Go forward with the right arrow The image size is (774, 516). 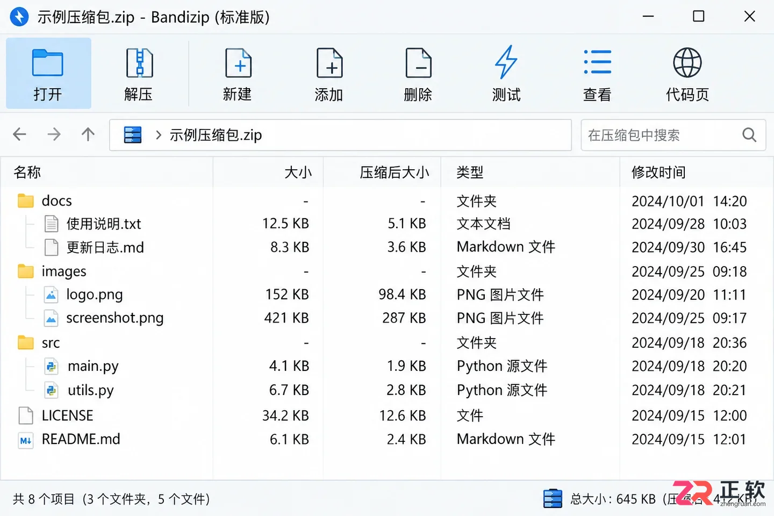[x=54, y=134]
